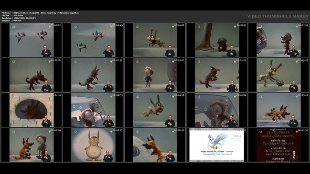Open the tumbling rabbit thumbnail at 00:04:56
Image resolution: width=310 pixels, height=174 pixels.
coord(155,110)
